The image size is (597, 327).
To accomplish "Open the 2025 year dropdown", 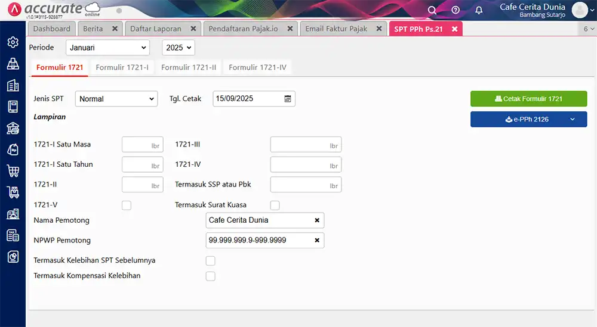I will pos(178,48).
